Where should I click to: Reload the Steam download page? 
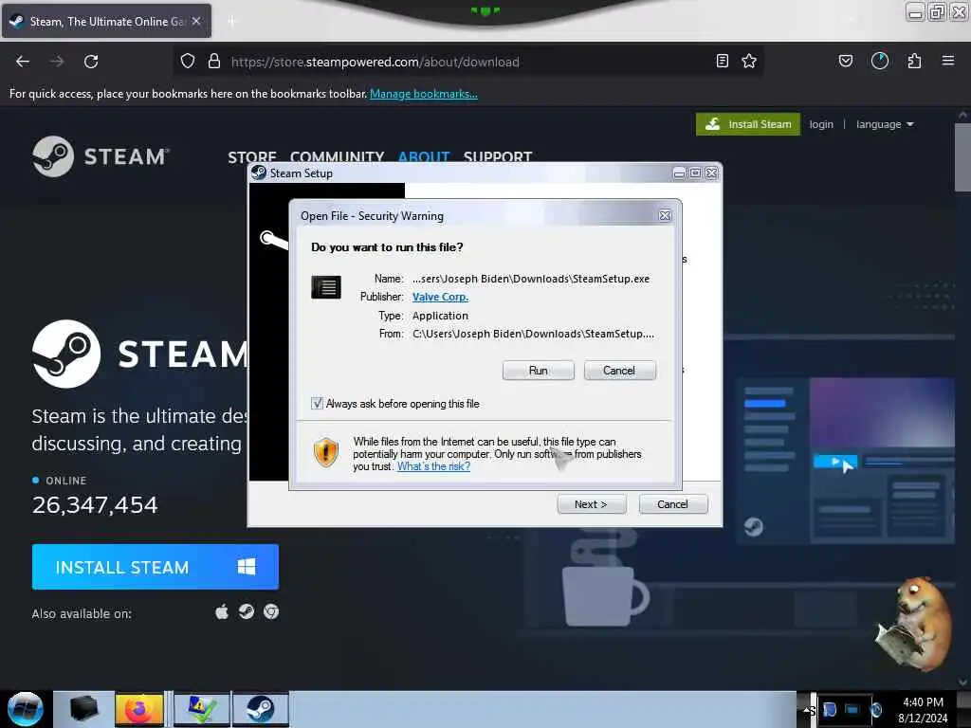91,62
